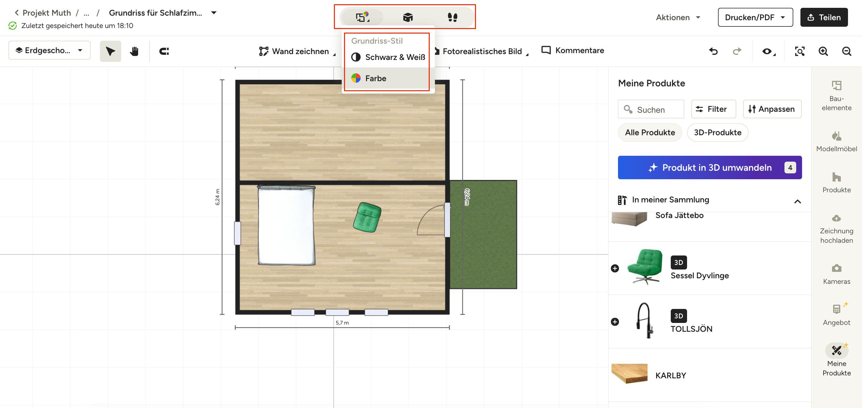Viewport: 862px width, 408px height.
Task: Open the Drucken/PDF dropdown
Action: point(755,17)
